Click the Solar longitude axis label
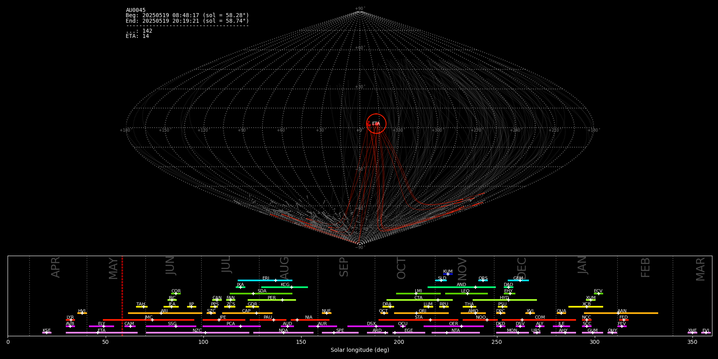 tap(360, 350)
